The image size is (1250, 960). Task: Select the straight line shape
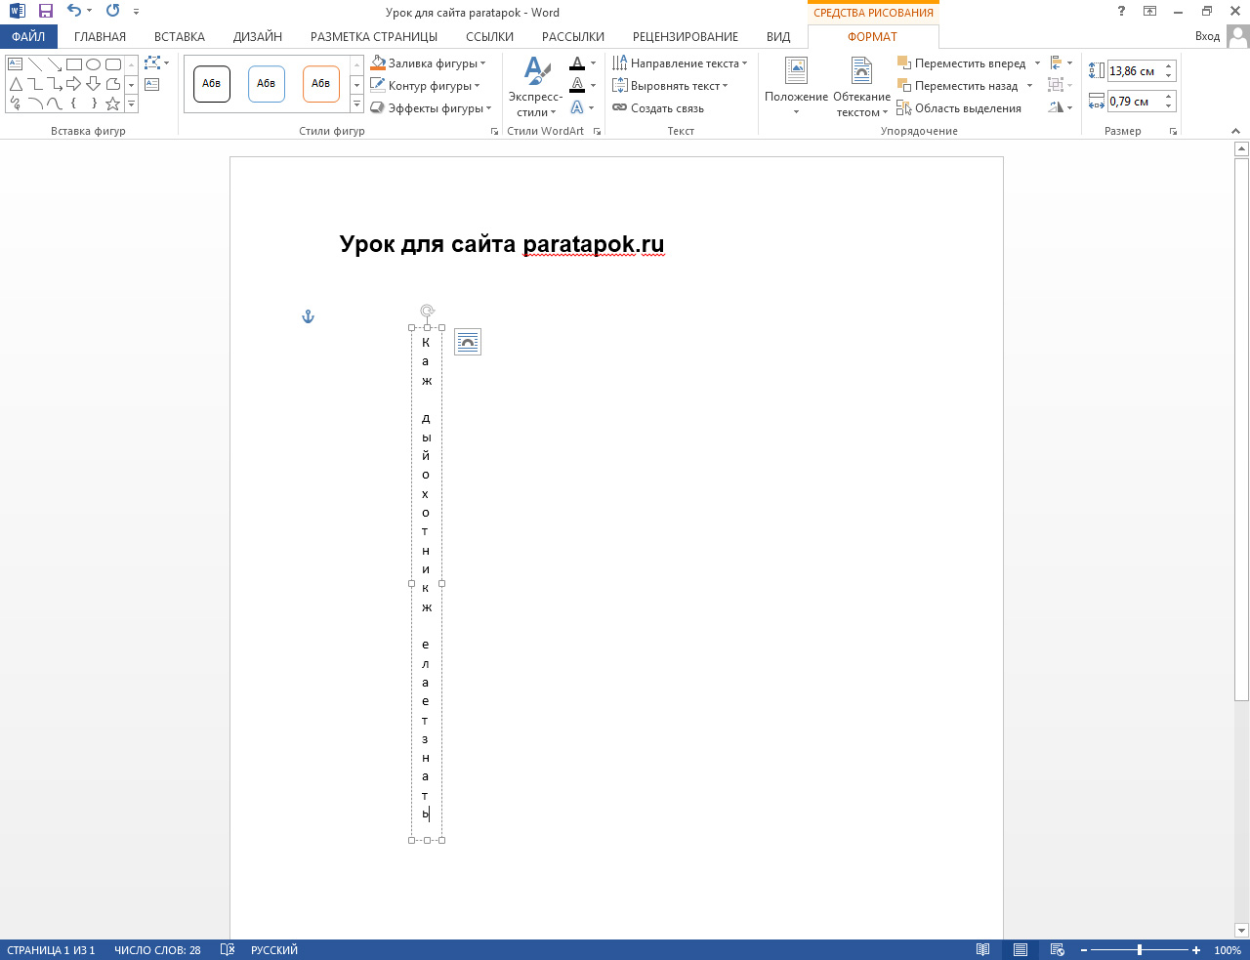tap(34, 64)
